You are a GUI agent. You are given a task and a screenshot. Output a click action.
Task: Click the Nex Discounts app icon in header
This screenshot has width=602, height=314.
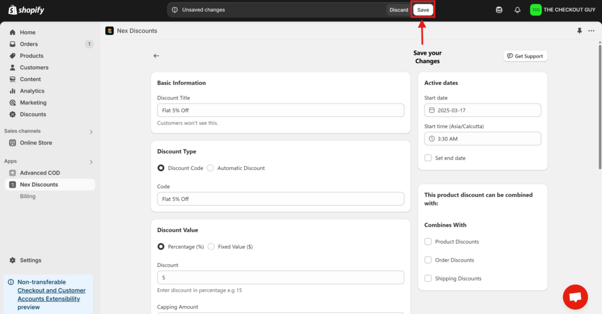coord(109,31)
